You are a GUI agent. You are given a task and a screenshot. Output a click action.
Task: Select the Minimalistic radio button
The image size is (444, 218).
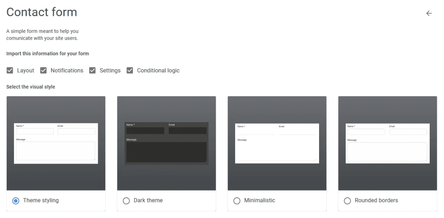coord(237,201)
